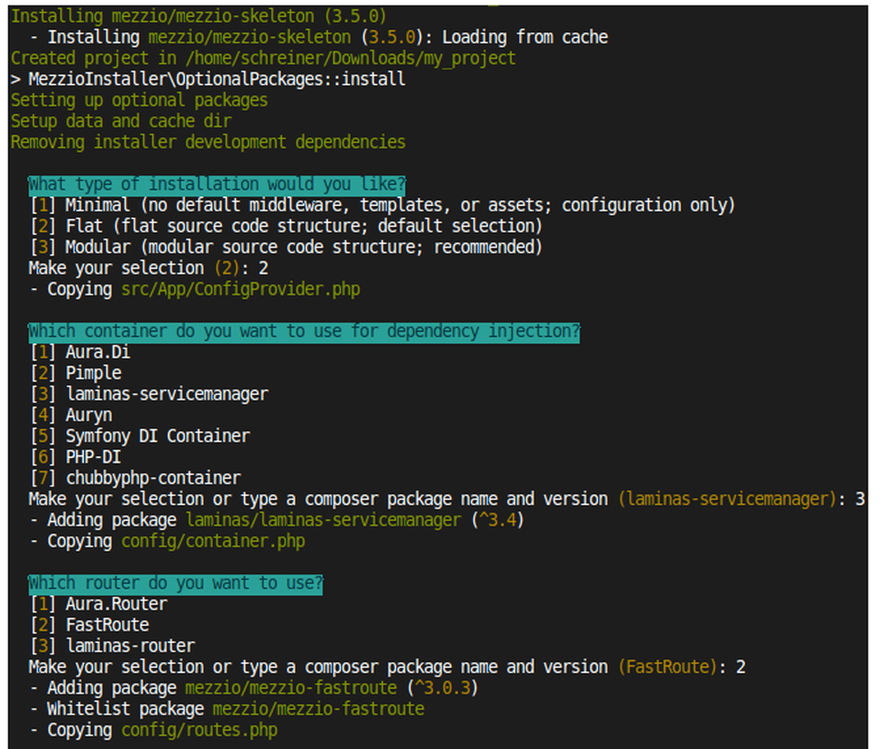884x749 pixels.
Task: Click the '(^3.0.3)' version text
Action: 443,688
